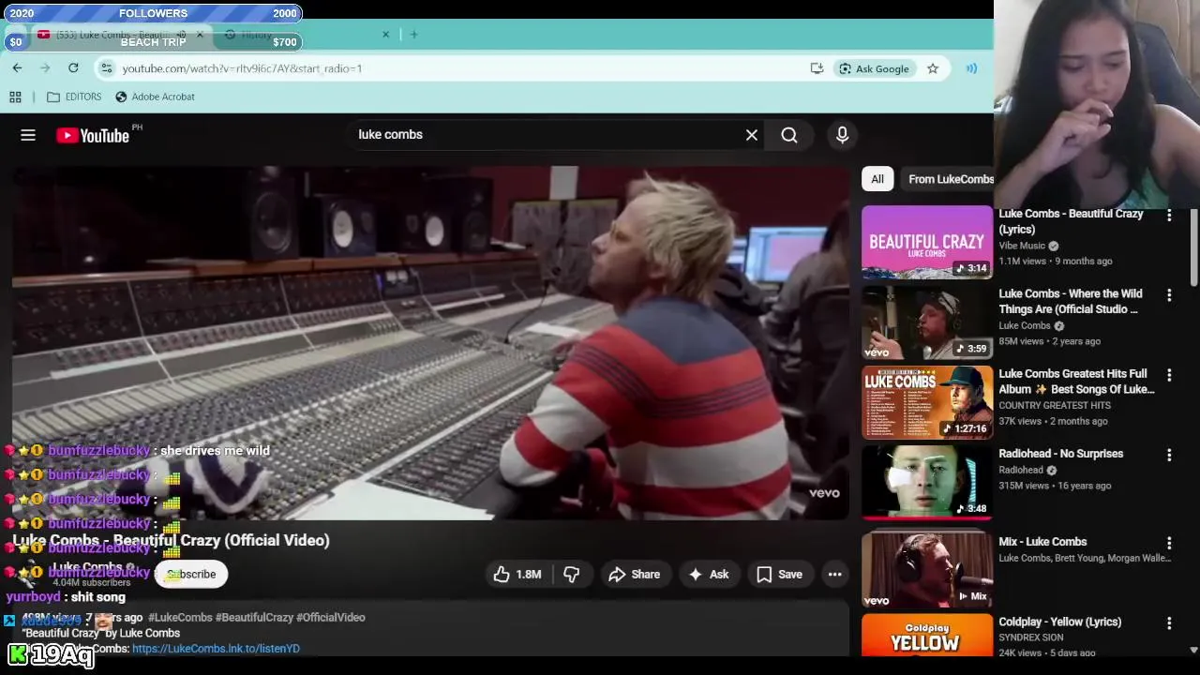Run search with the magnifier button
The image size is (1200, 675).
(789, 135)
